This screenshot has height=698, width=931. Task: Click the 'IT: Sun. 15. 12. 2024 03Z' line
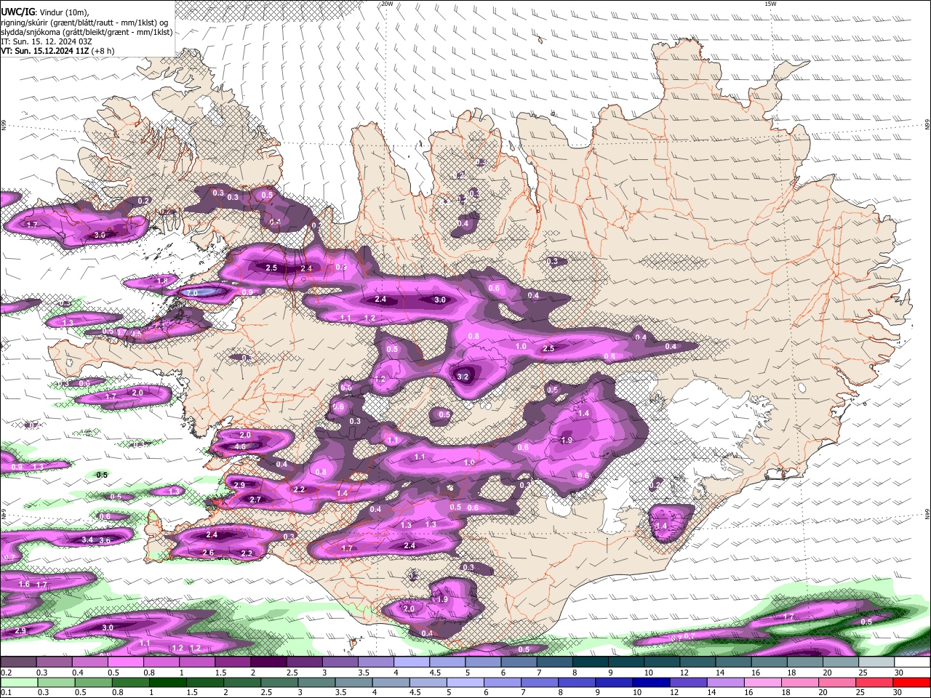(47, 41)
